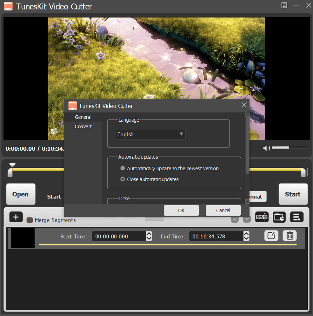Select Automatically update to the newest version
The image size is (313, 316).
tap(123, 168)
